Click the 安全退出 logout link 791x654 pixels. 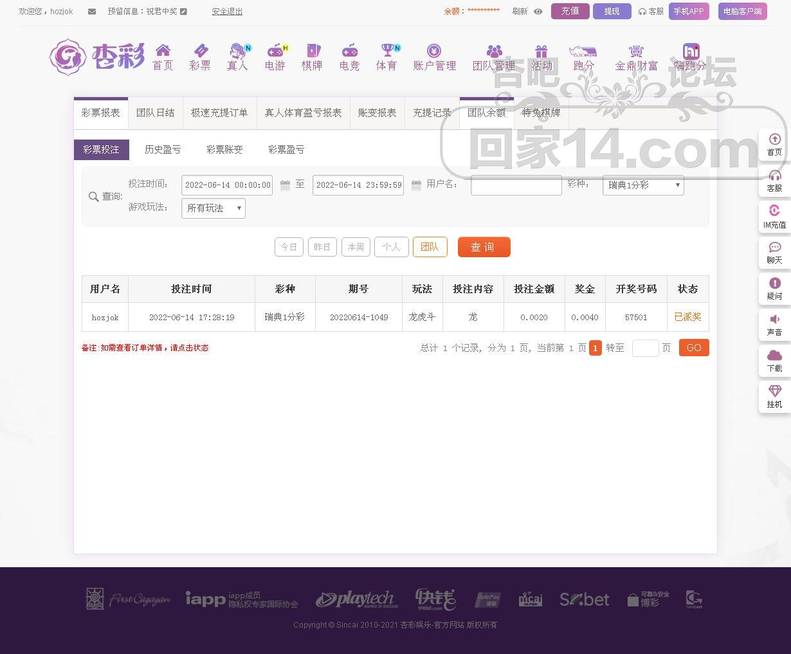(227, 12)
